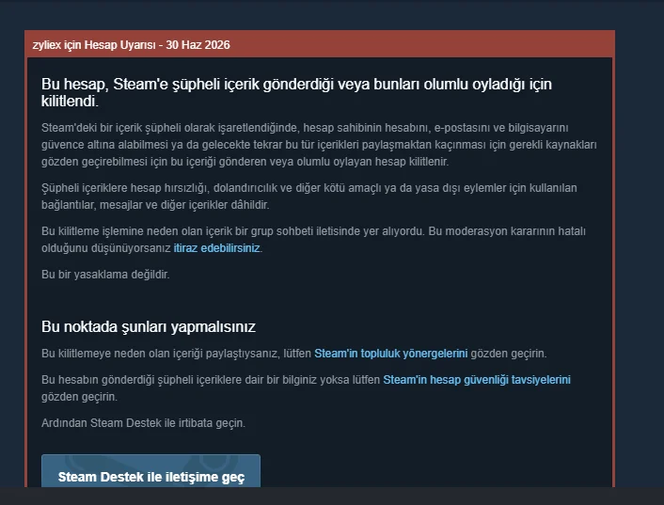Click heading 'Bu noktada şunları yapmalısınız'
This screenshot has width=664, height=505.
(x=149, y=326)
